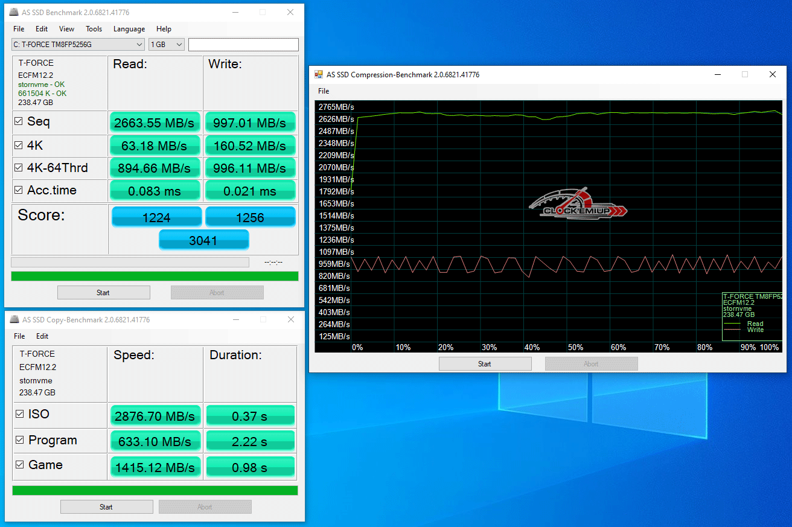Open the T-FORCE drive selection dropdown

pyautogui.click(x=78, y=45)
